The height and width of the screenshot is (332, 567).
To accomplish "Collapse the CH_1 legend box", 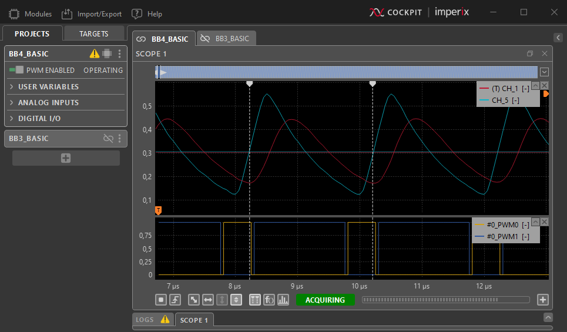I will [535, 85].
